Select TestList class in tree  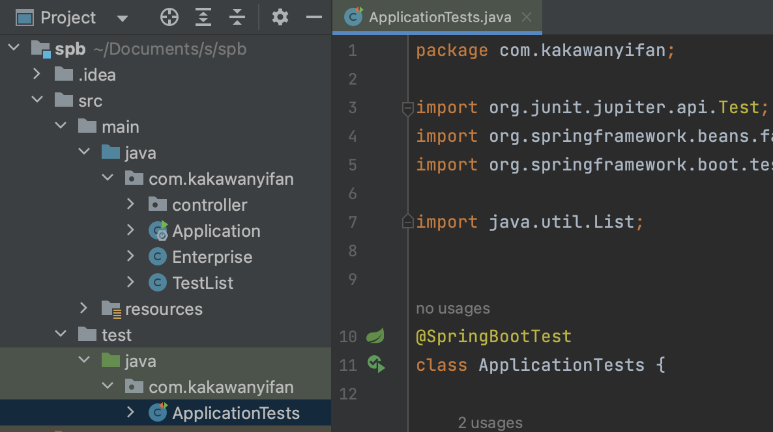click(x=203, y=283)
